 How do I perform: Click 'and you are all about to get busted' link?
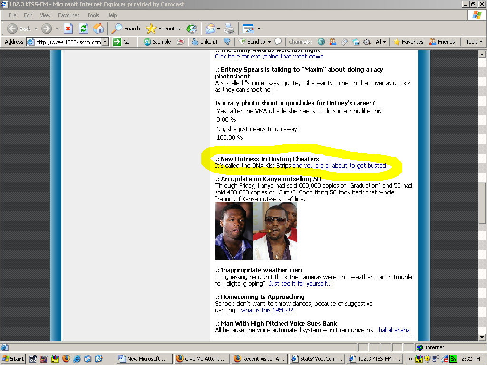point(339,166)
